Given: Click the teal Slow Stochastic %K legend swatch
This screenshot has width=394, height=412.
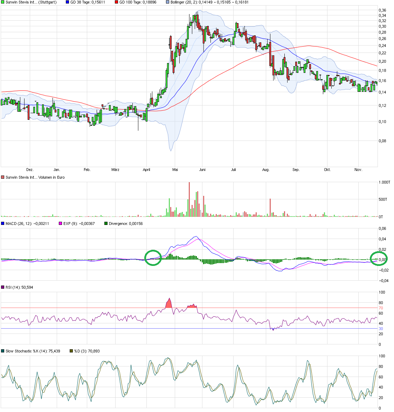Looking at the screenshot, I should click(x=3, y=351).
